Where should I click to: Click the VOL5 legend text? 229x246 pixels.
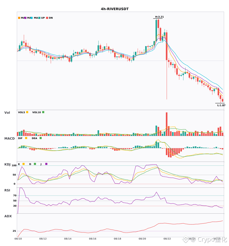click(x=21, y=112)
